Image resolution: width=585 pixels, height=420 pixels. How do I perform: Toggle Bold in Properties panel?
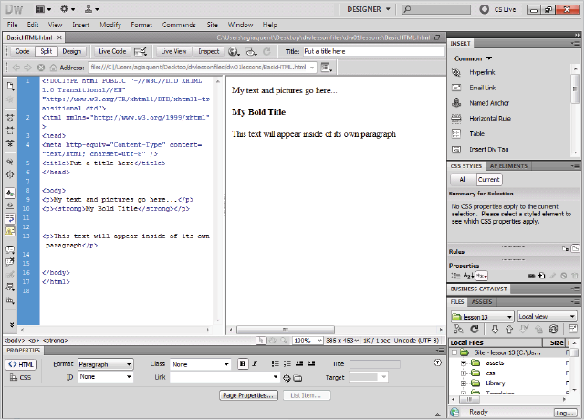243,363
